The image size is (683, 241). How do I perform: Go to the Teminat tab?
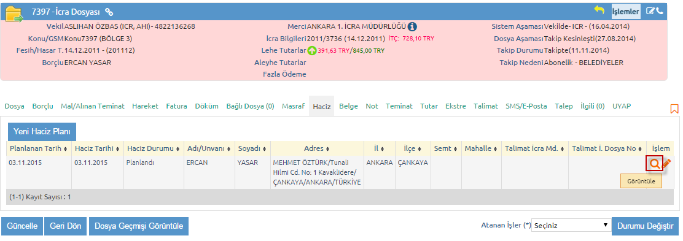click(399, 106)
